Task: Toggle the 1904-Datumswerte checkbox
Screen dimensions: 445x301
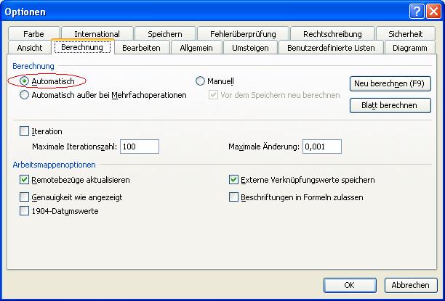Action: (x=25, y=211)
